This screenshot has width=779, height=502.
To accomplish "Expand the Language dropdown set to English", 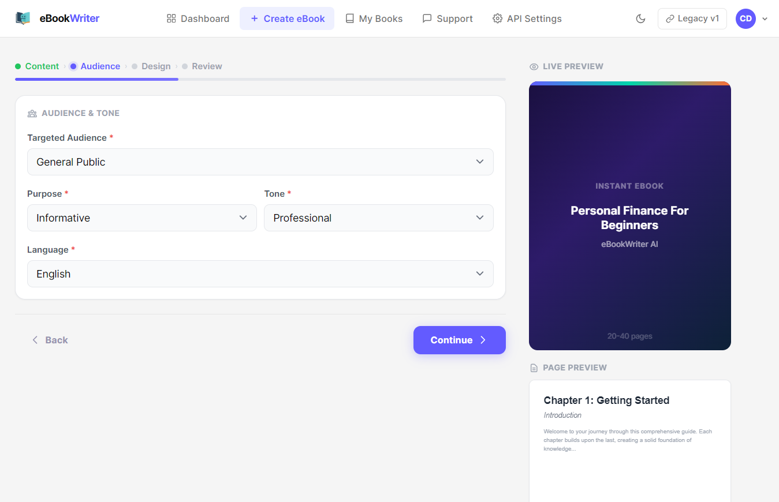I will coord(260,274).
